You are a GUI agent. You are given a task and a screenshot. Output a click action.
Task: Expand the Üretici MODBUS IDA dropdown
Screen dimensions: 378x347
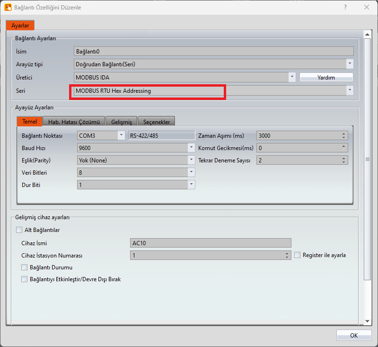(x=292, y=77)
